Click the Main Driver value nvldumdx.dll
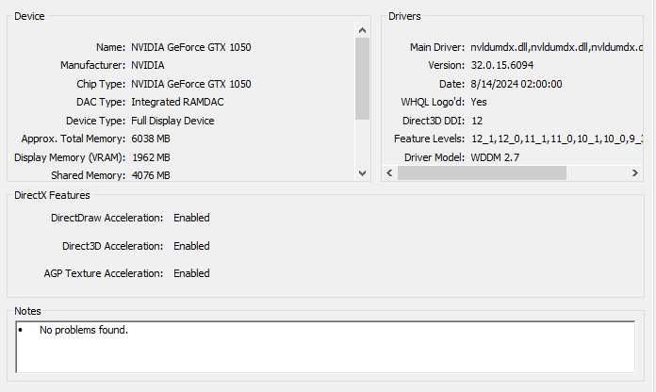This screenshot has height=392, width=656. (x=556, y=47)
